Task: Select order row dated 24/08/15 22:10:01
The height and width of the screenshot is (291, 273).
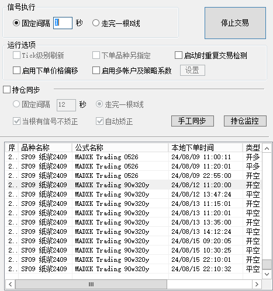Action: pyautogui.click(x=134, y=260)
